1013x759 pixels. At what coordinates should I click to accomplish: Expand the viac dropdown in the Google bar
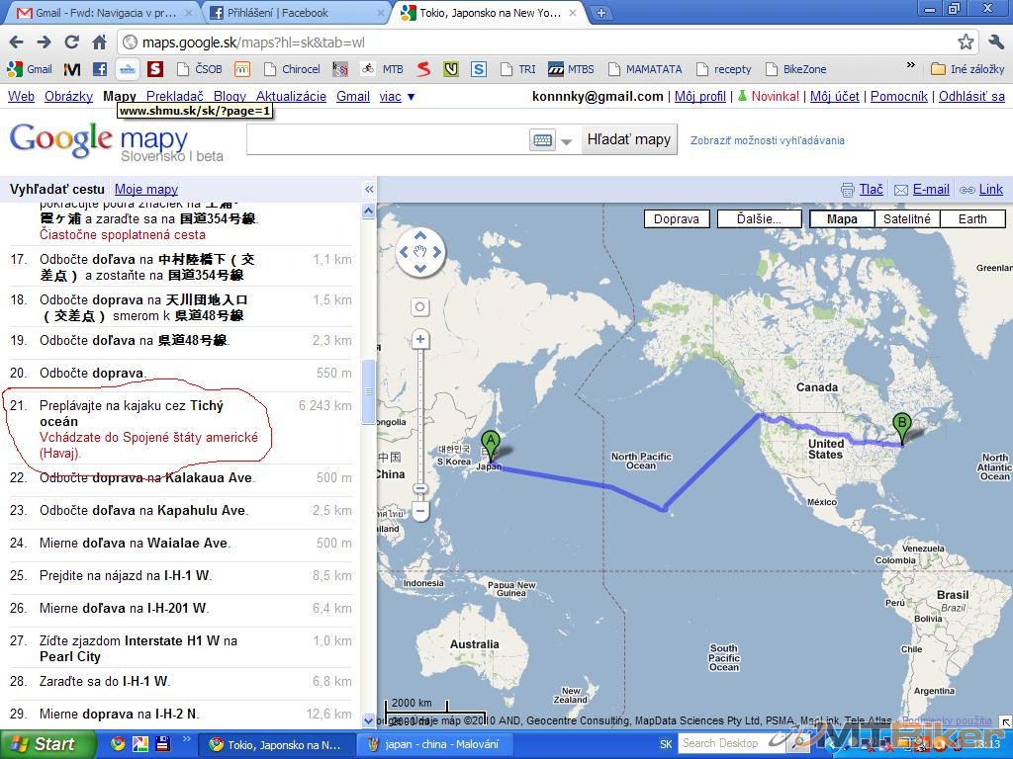pos(397,97)
